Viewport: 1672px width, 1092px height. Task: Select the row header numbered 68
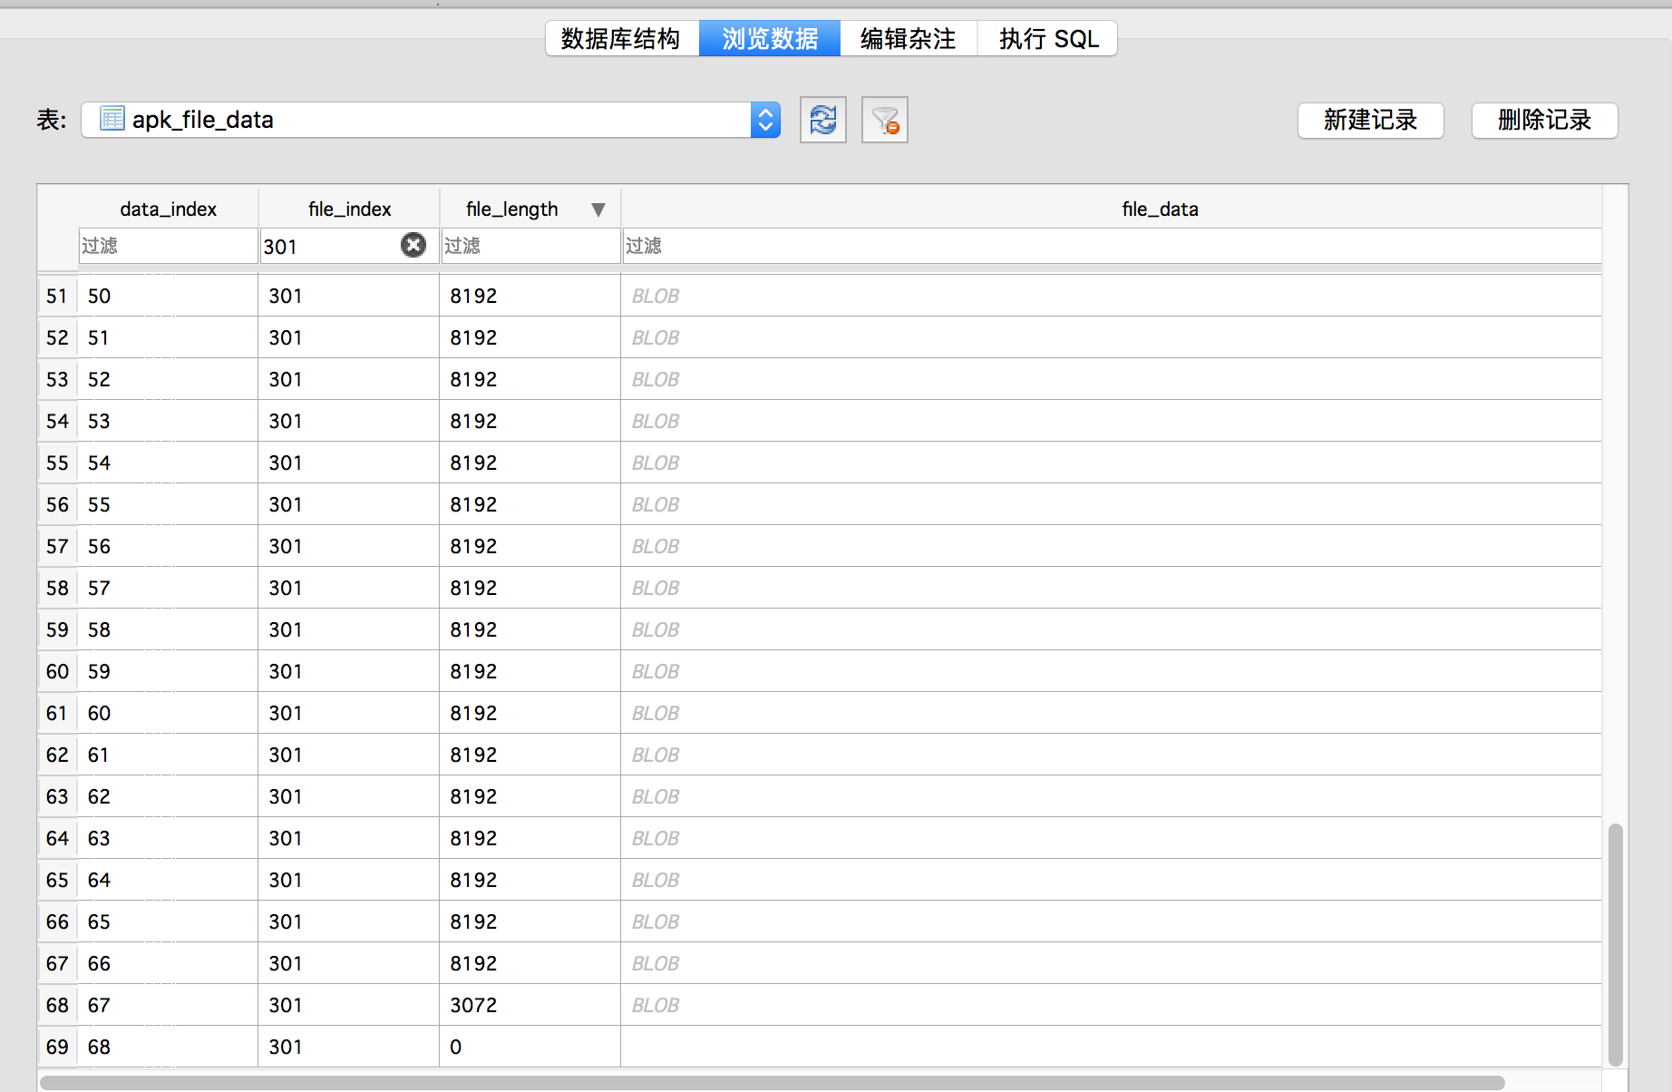click(x=57, y=1005)
